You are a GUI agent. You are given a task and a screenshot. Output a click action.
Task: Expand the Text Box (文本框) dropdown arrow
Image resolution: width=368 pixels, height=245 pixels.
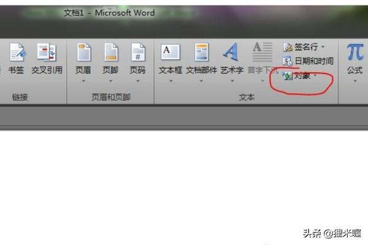pos(171,81)
